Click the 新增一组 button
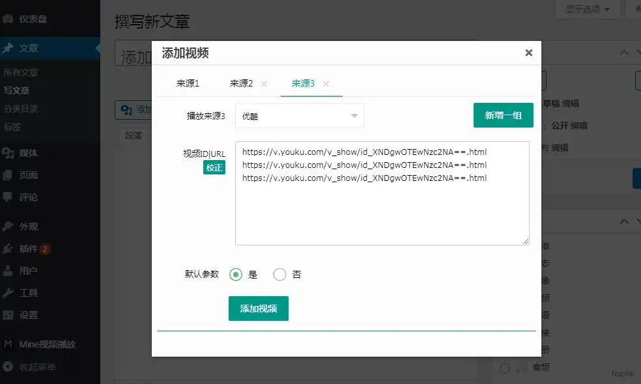Viewport: 641px width, 384px height. (503, 115)
